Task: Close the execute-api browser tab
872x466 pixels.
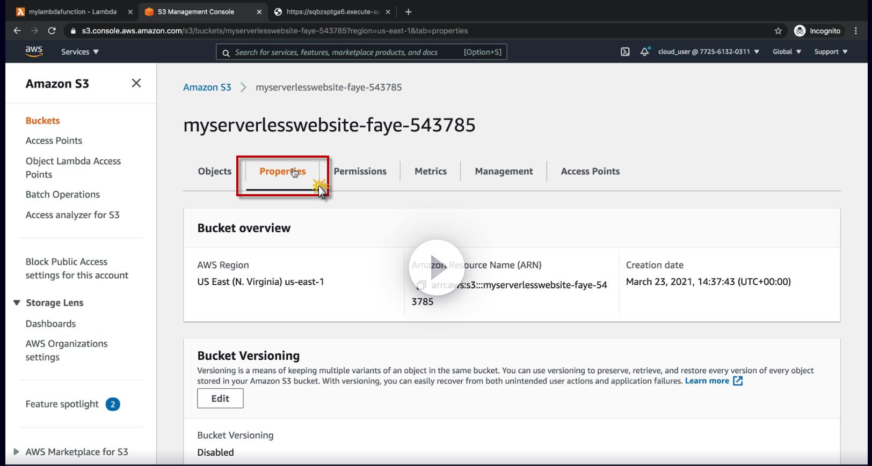Action: tap(388, 12)
